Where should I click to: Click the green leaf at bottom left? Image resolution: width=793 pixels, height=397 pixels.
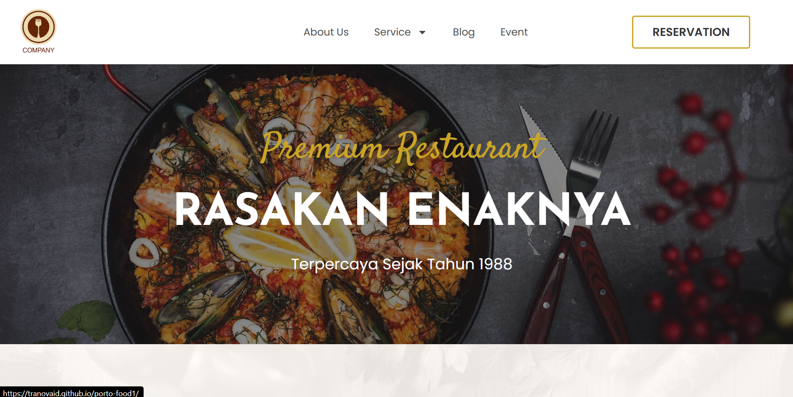click(x=87, y=320)
